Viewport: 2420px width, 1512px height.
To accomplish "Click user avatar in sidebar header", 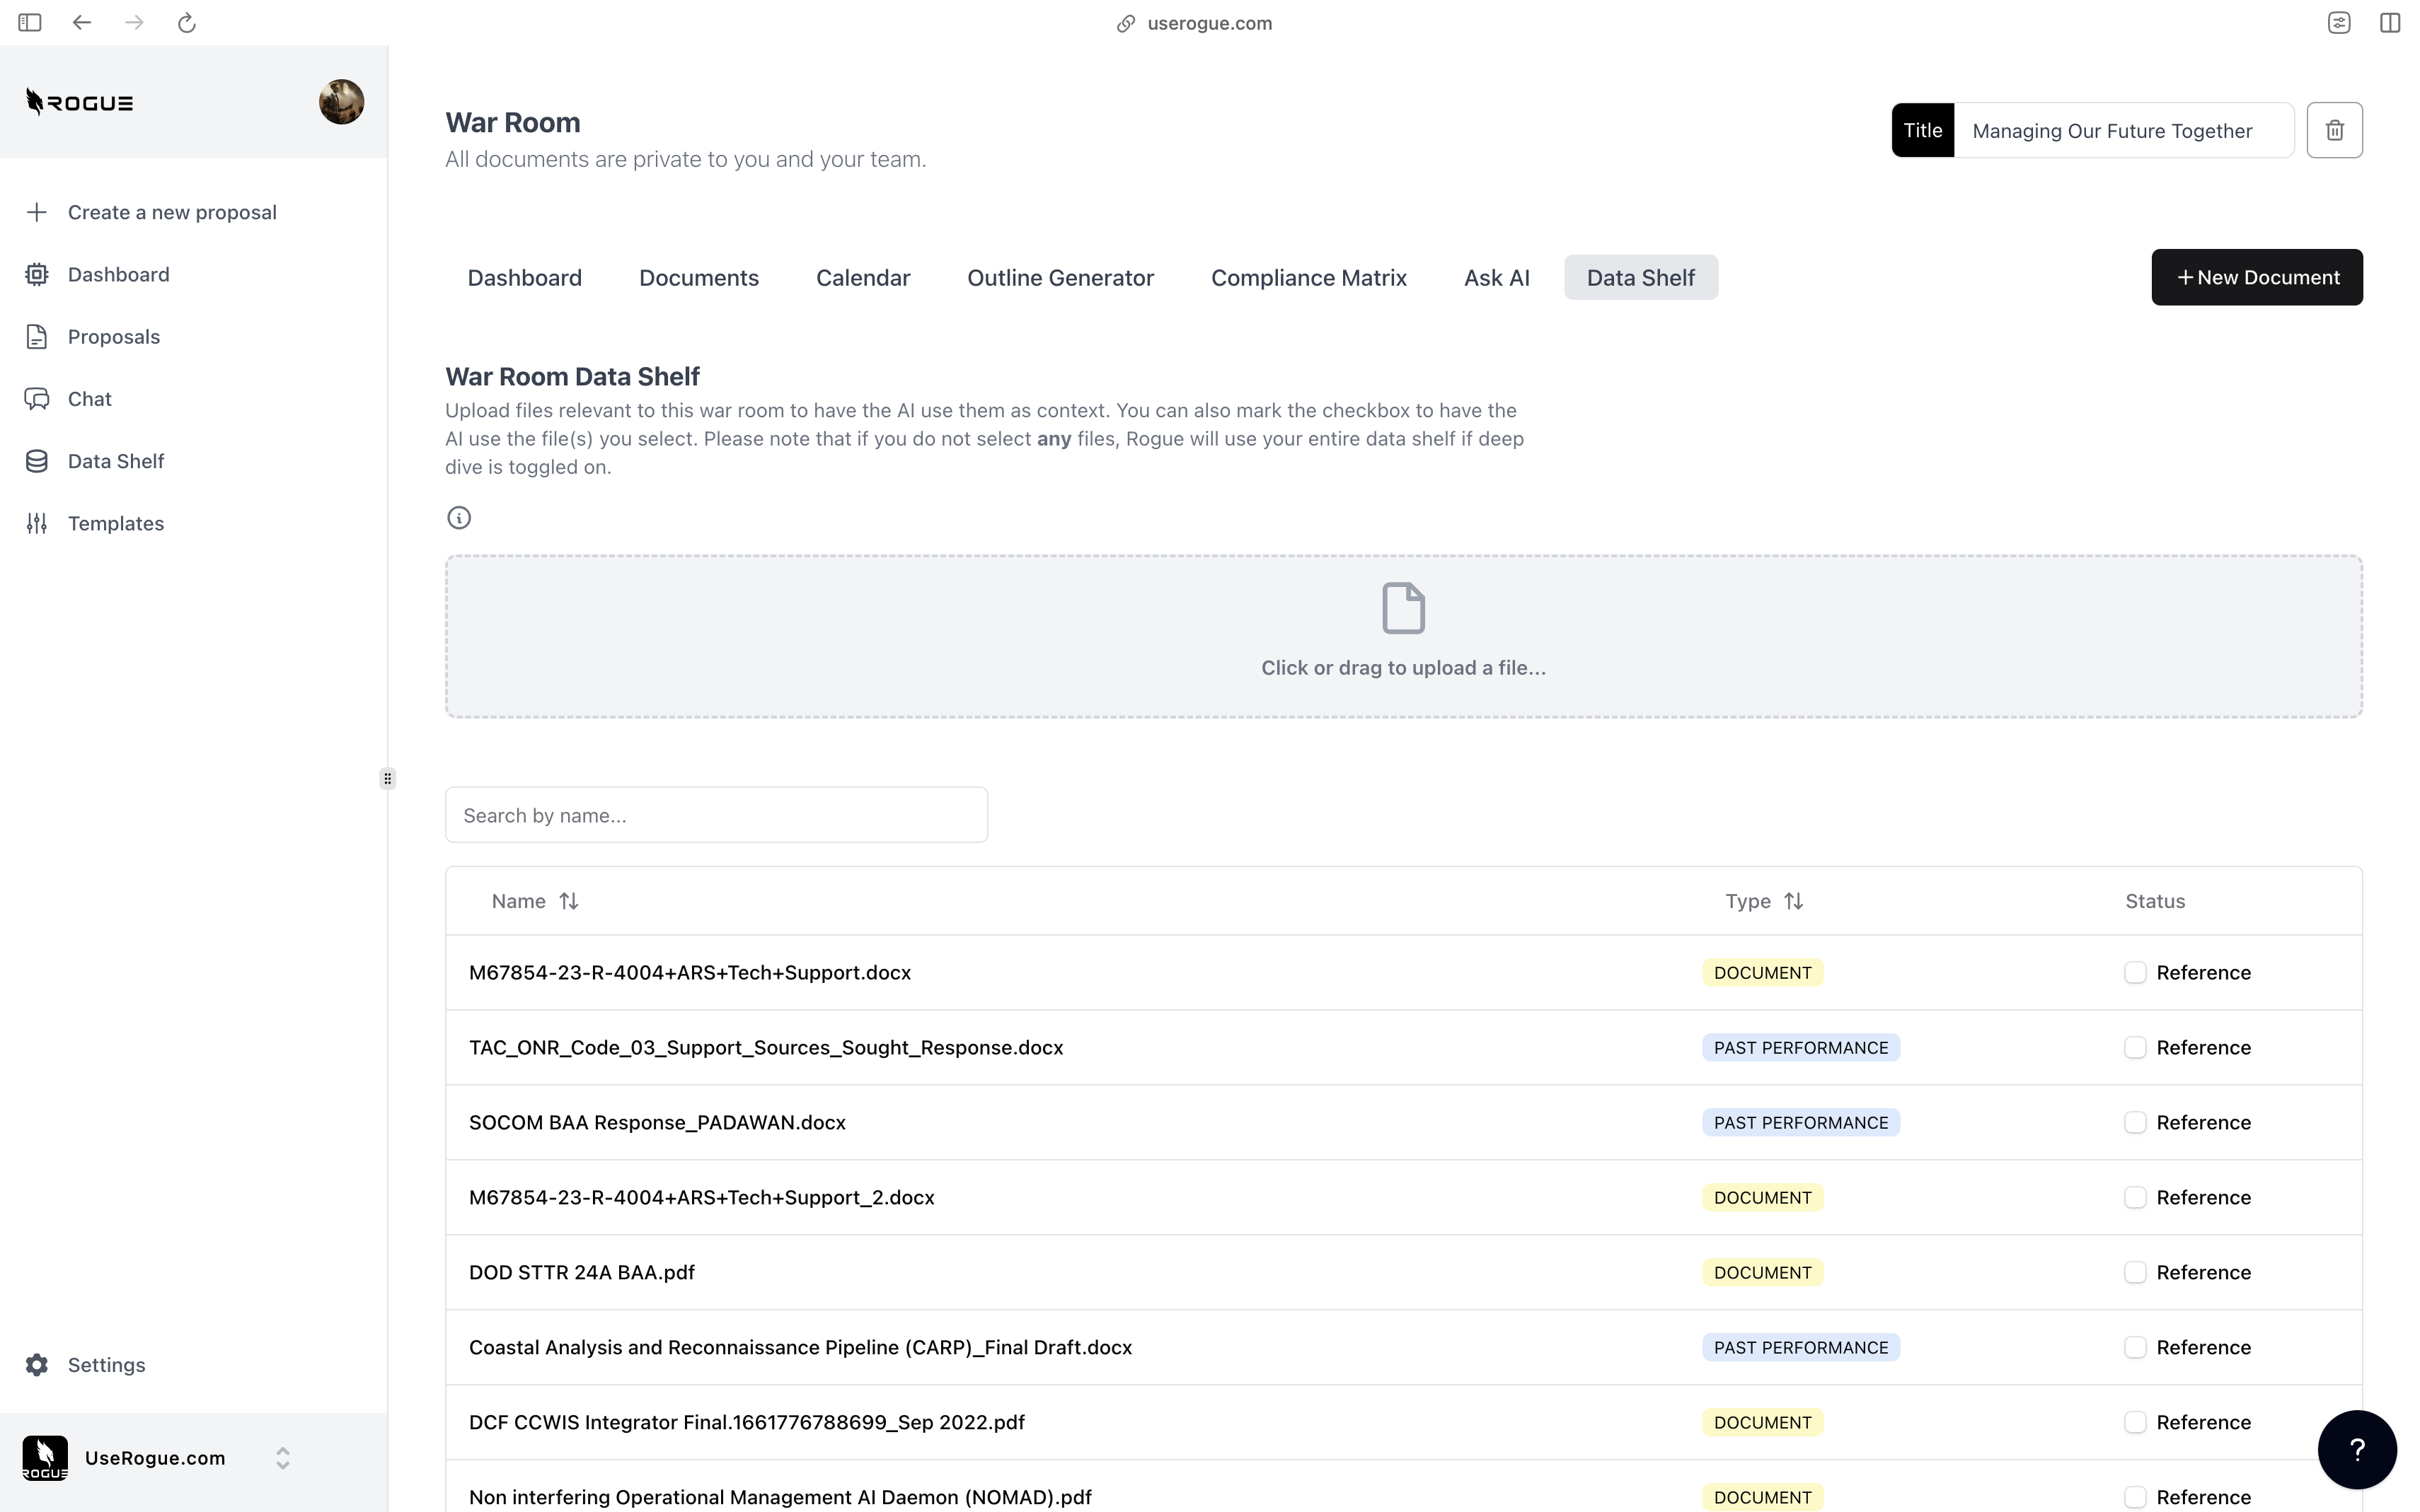I will click(341, 102).
